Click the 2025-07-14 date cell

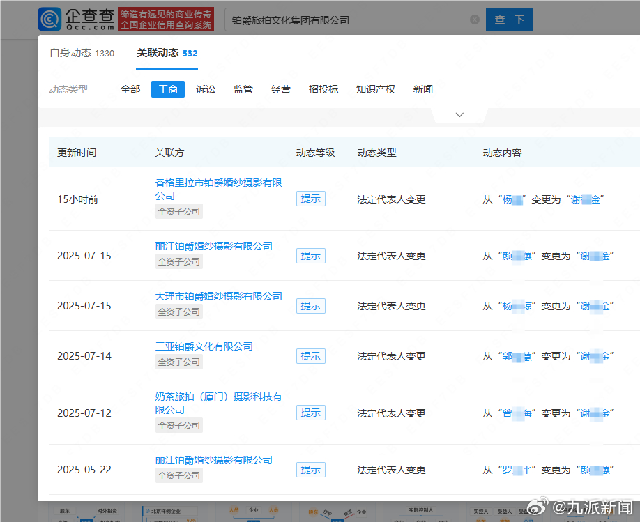(x=84, y=356)
